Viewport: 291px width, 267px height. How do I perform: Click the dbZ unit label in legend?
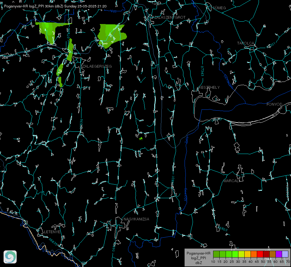[198, 263]
